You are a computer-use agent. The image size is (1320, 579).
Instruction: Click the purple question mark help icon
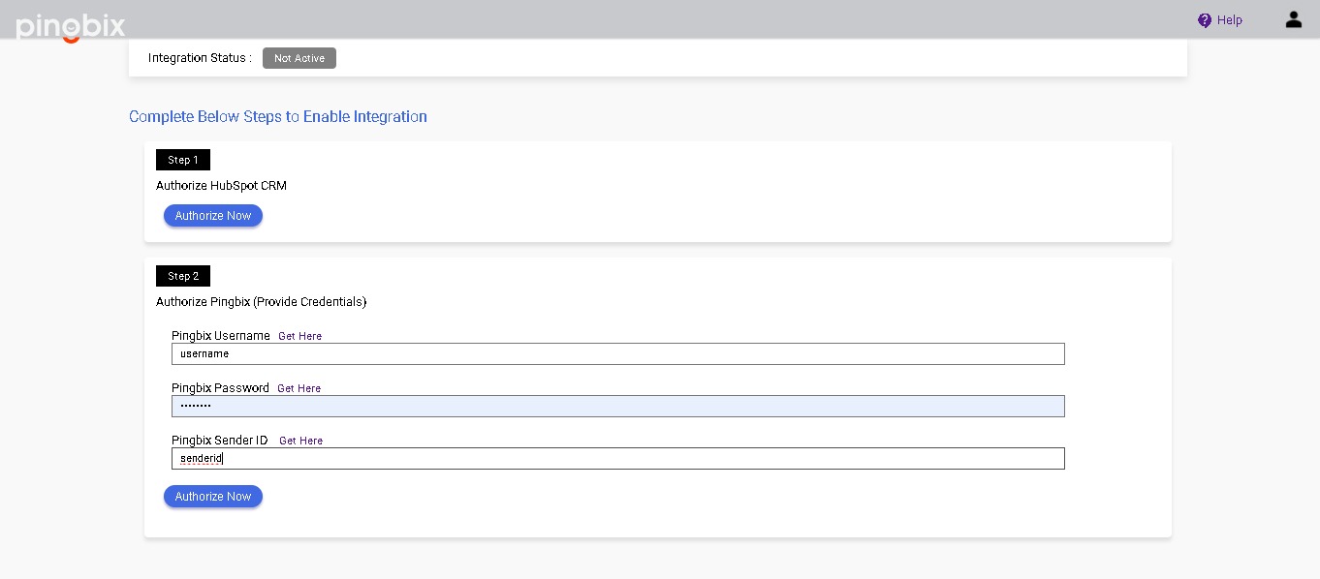(1205, 20)
